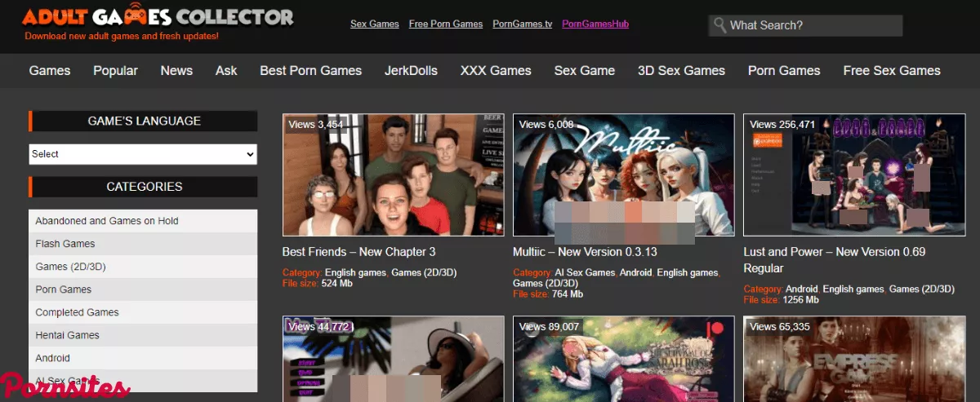This screenshot has width=980, height=402.
Task: Open Abandoned and Games on Hold category
Action: coord(107,221)
